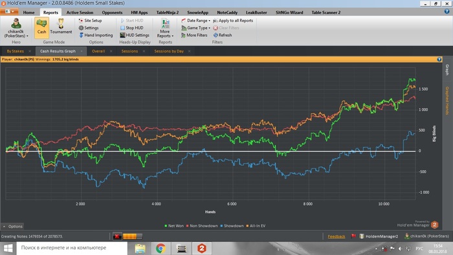Close the By Stakes tab
The width and height of the screenshot is (453, 255).
[x=30, y=51]
